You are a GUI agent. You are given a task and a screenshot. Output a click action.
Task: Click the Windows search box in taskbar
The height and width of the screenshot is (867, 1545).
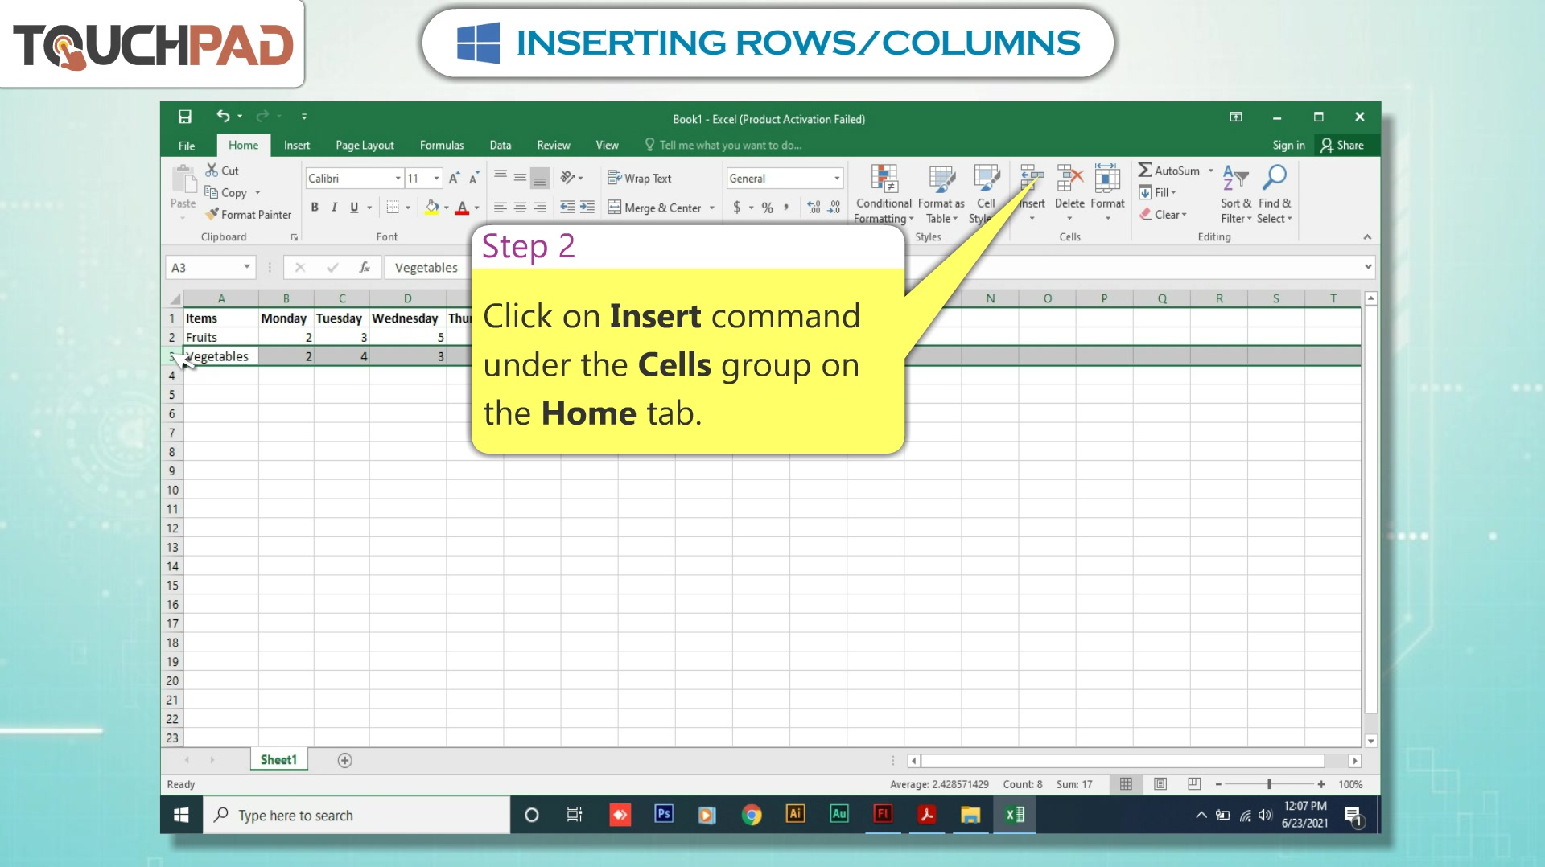356,815
